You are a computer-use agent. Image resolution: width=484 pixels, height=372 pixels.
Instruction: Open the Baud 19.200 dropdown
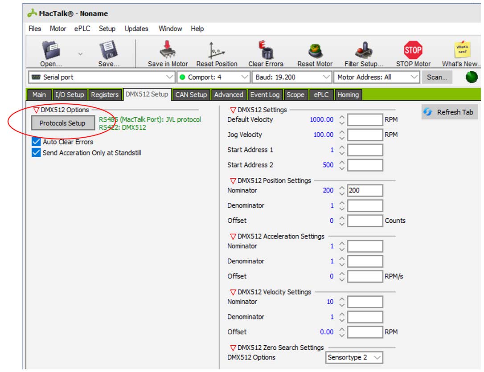click(292, 77)
